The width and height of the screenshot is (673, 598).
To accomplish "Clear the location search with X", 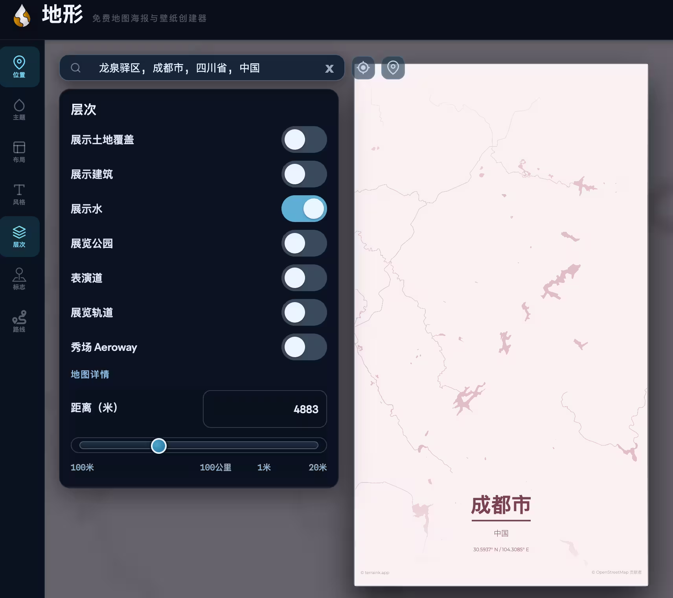I will [x=329, y=69].
